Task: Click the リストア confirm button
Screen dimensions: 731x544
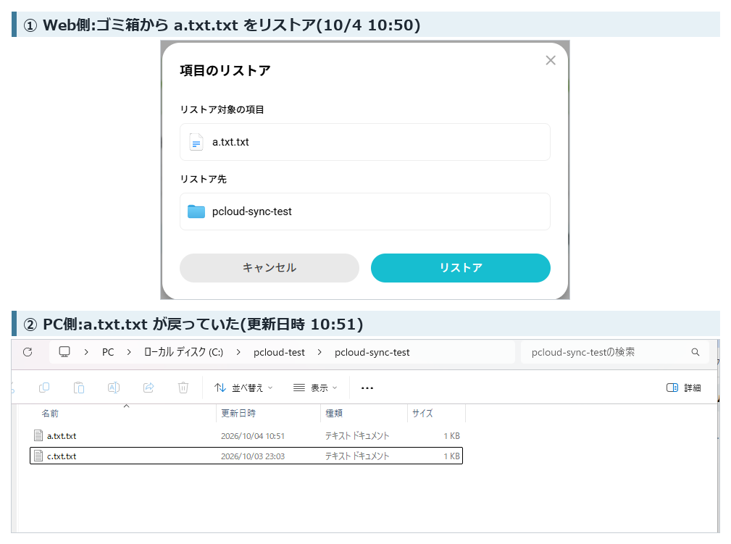Action: coord(461,267)
